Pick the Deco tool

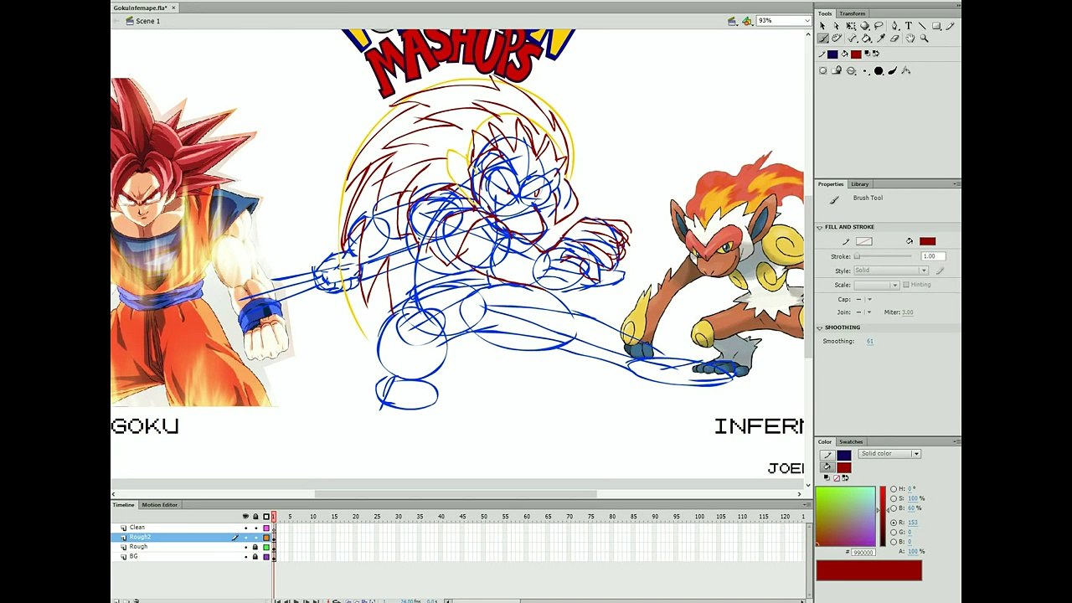(x=837, y=38)
